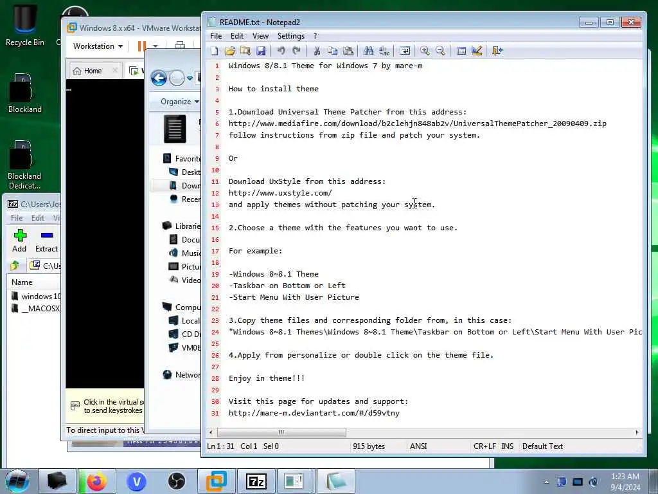
Task: Click the 915 bytes status bar entry
Action: click(x=368, y=446)
